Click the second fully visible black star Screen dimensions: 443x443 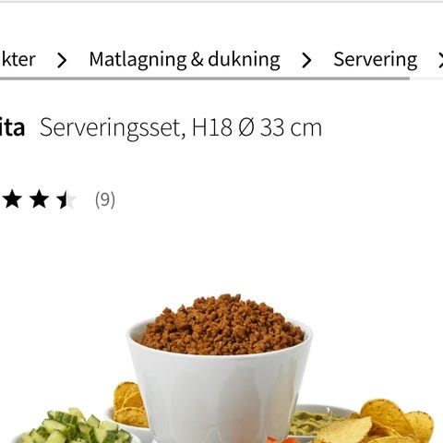(39, 199)
